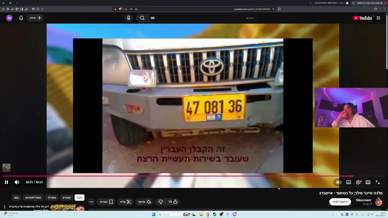The width and height of the screenshot is (388, 218).
Task: Open the browser hamburger menu in toolbar
Action: (x=3, y=9)
